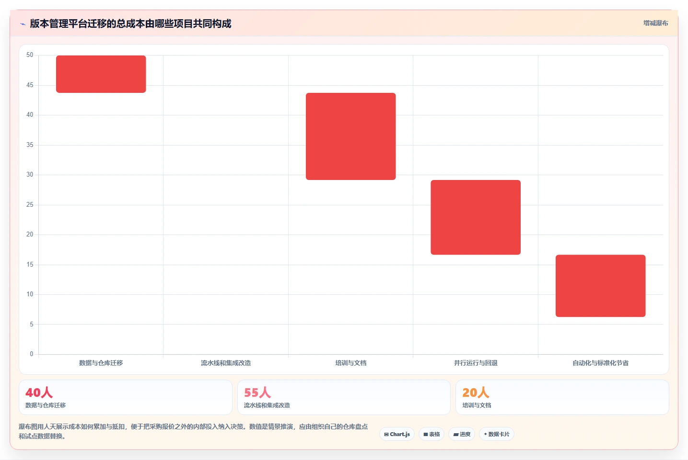
Task: Click y-axis value 0
Action: point(32,354)
